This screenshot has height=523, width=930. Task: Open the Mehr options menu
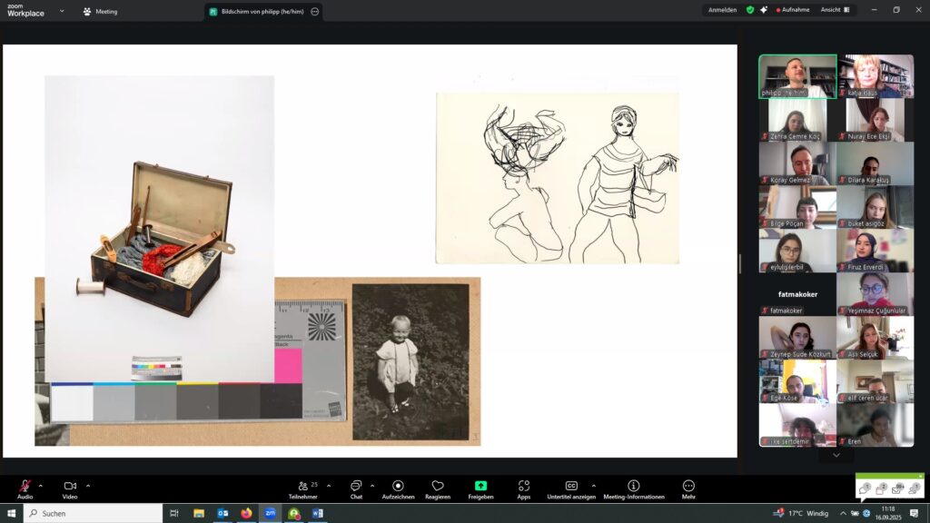point(688,487)
